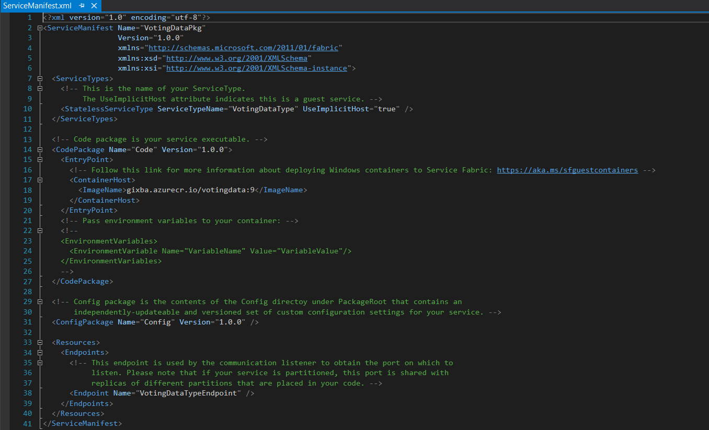Collapse the Resources element on line 33
The height and width of the screenshot is (430, 709).
[x=40, y=342]
